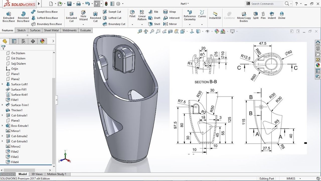
Task: Open the ConfigurationManager tab
Action: pyautogui.click(x=24, y=41)
